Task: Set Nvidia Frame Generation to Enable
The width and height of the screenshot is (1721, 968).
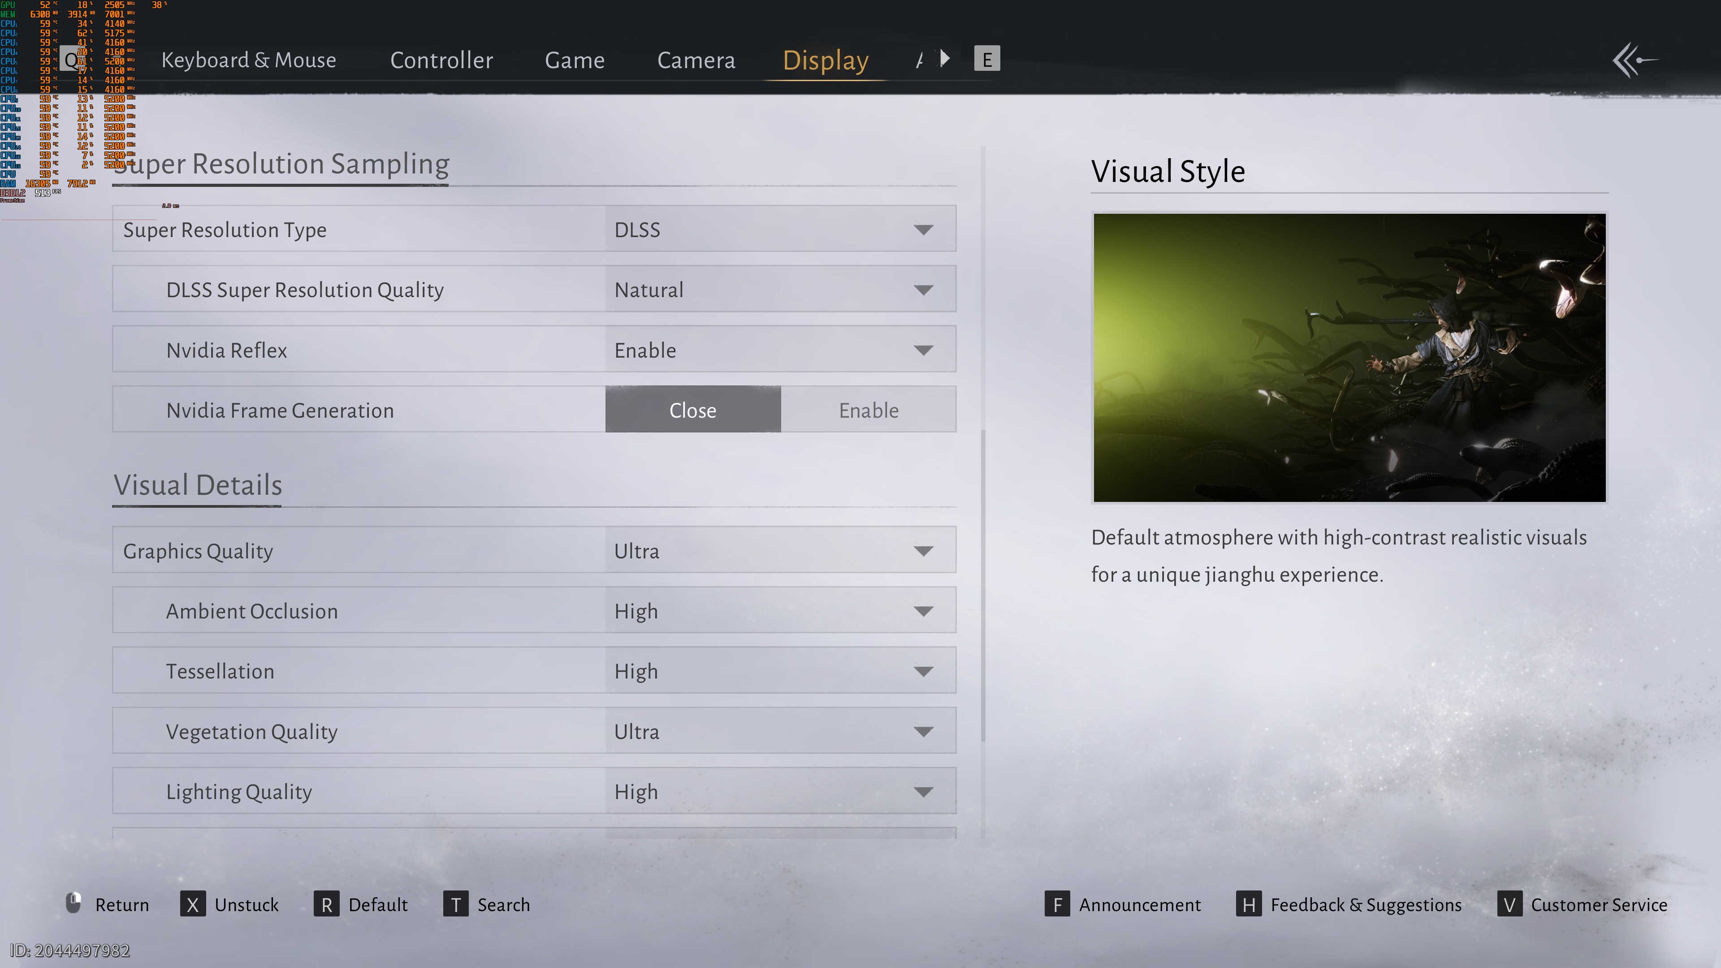Action: pos(868,410)
